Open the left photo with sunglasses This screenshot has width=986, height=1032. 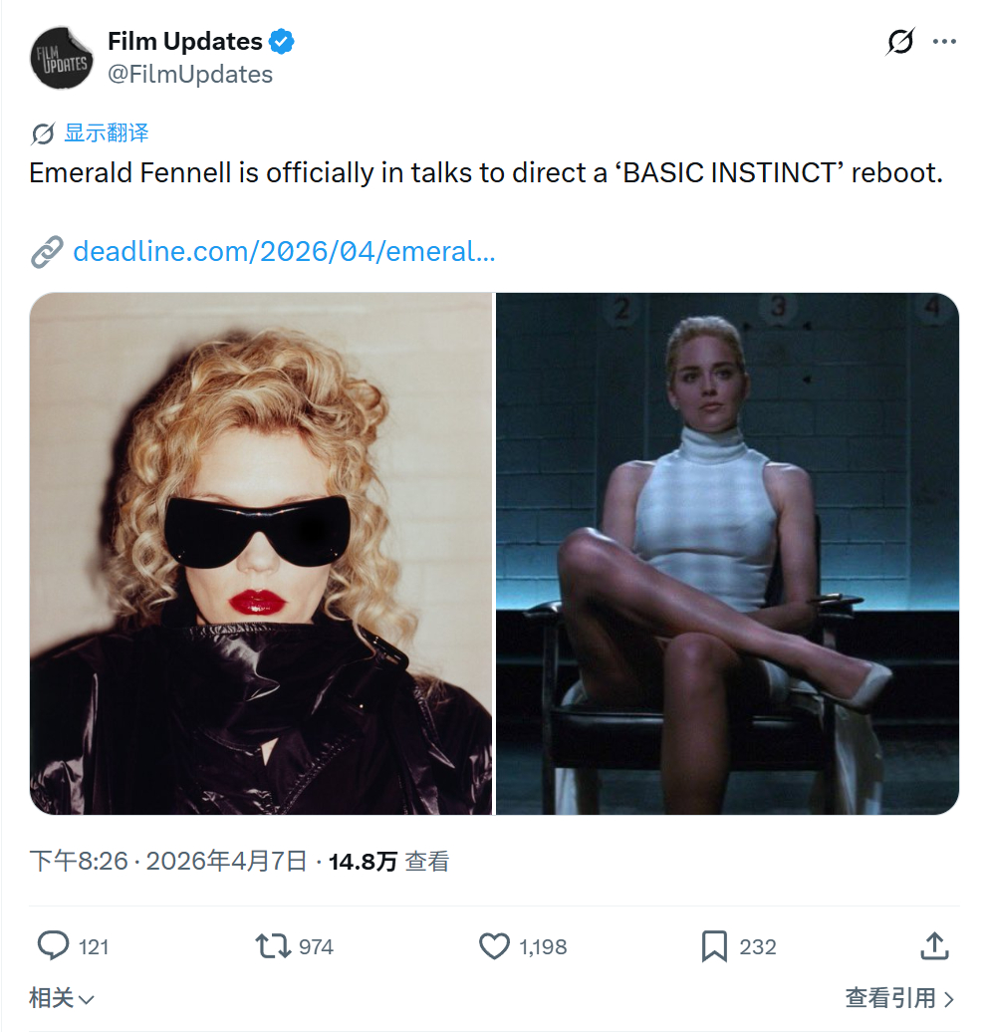pyautogui.click(x=261, y=554)
